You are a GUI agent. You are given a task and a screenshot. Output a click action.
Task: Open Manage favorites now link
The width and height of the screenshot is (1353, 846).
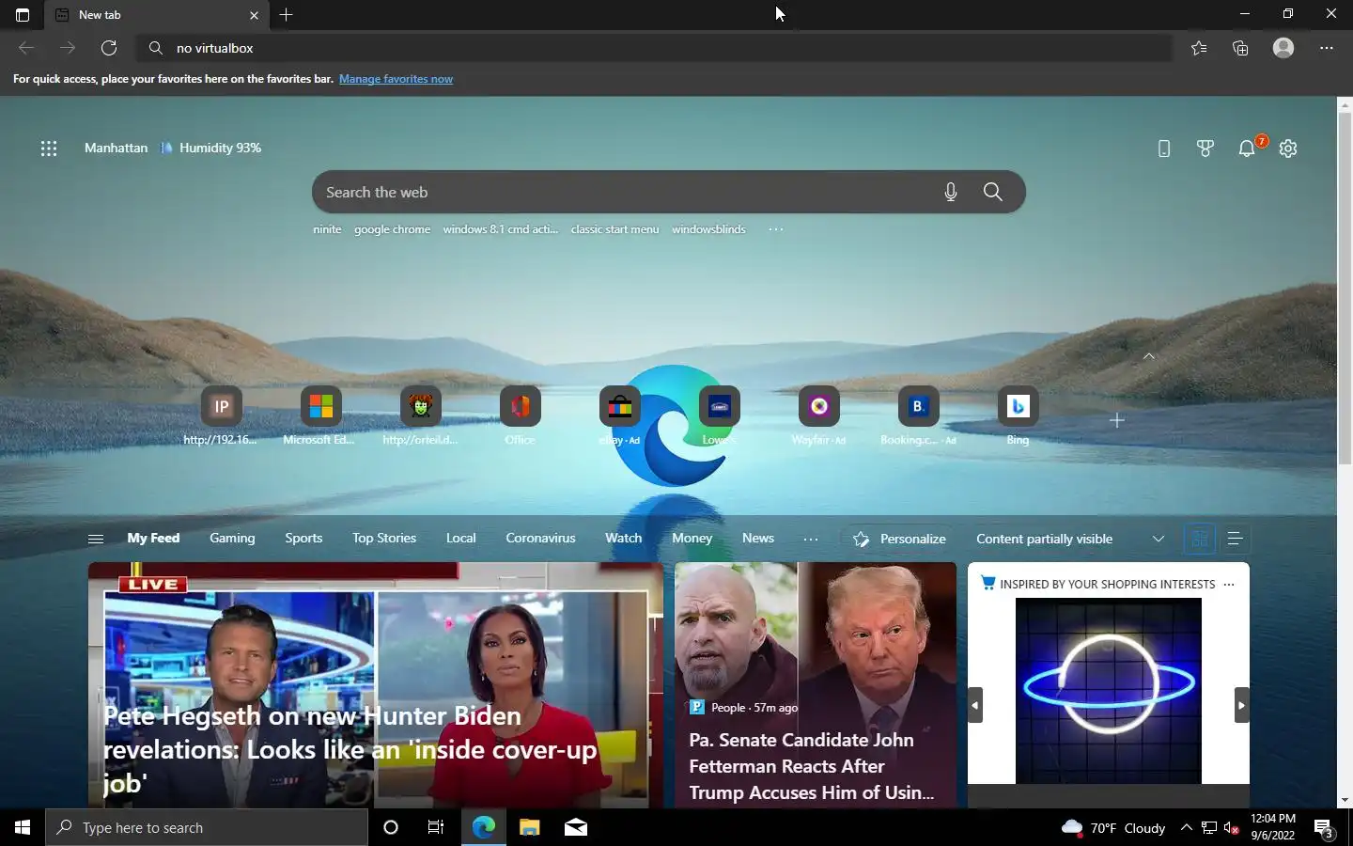[x=396, y=79]
